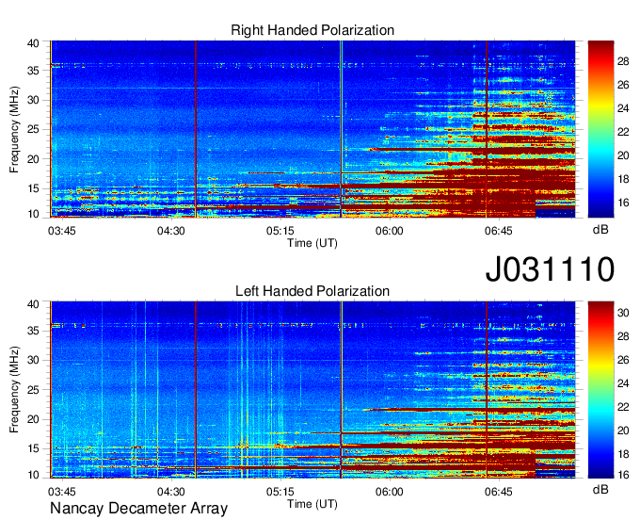Click 20 MHz tick on Right Handed plot

pyautogui.click(x=33, y=159)
